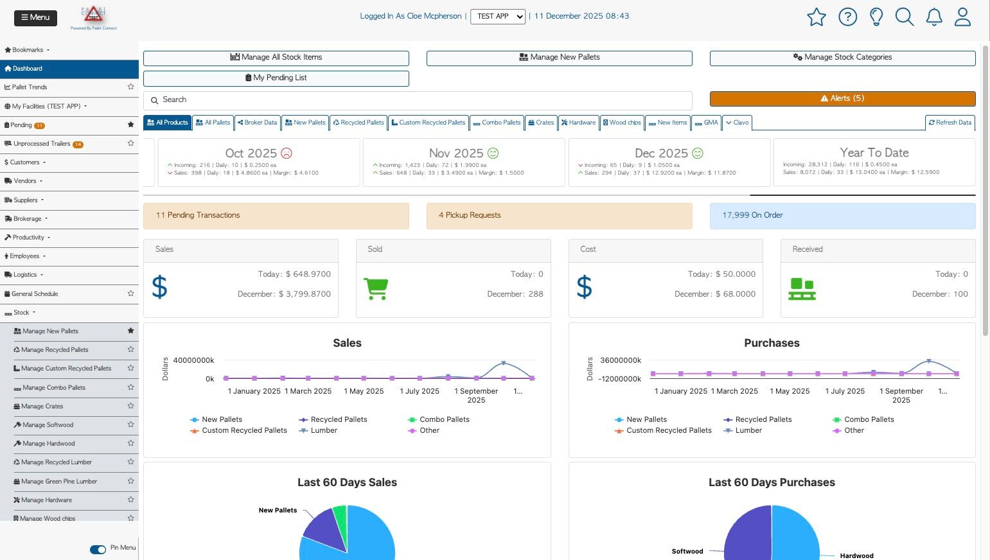Click the Manage All Stock Items button
990x560 pixels.
click(276, 58)
